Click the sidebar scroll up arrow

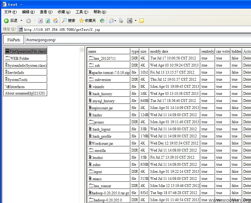[82, 50]
